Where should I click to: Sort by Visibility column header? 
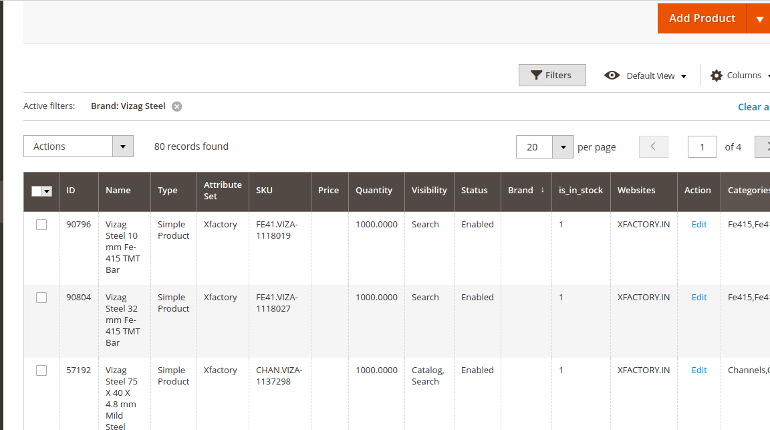429,191
